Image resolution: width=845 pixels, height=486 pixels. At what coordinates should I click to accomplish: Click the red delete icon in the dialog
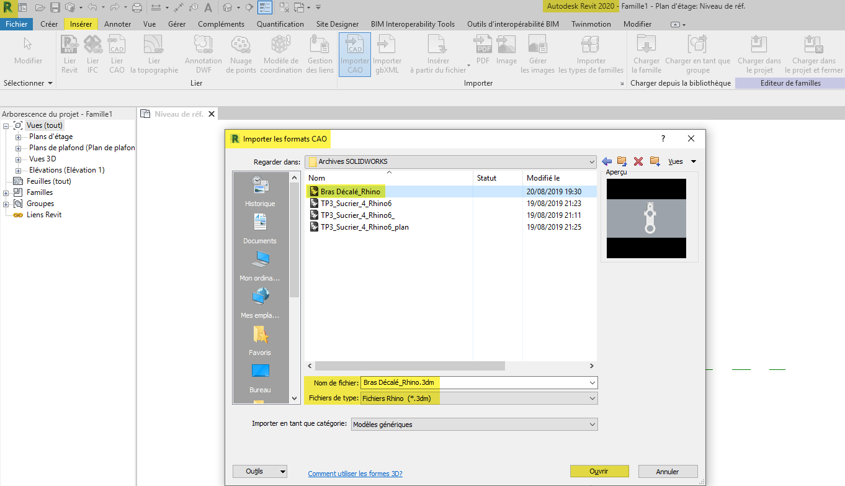pos(638,161)
